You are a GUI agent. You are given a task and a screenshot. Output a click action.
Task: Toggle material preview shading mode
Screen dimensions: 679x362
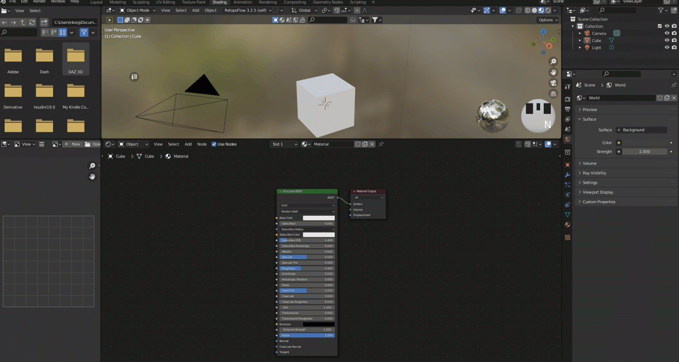point(541,10)
